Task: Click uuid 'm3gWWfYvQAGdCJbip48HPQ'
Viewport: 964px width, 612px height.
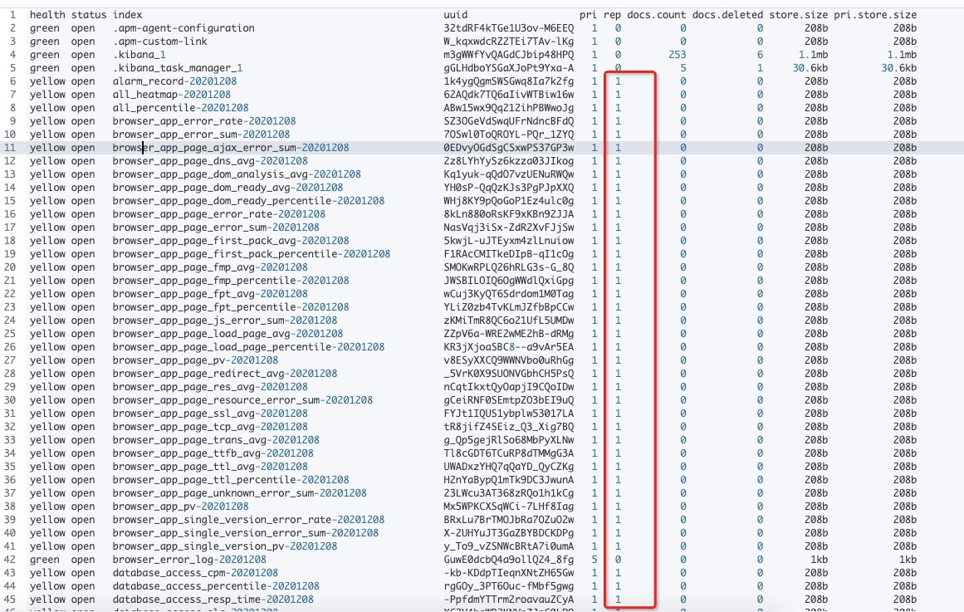Action: (x=508, y=55)
